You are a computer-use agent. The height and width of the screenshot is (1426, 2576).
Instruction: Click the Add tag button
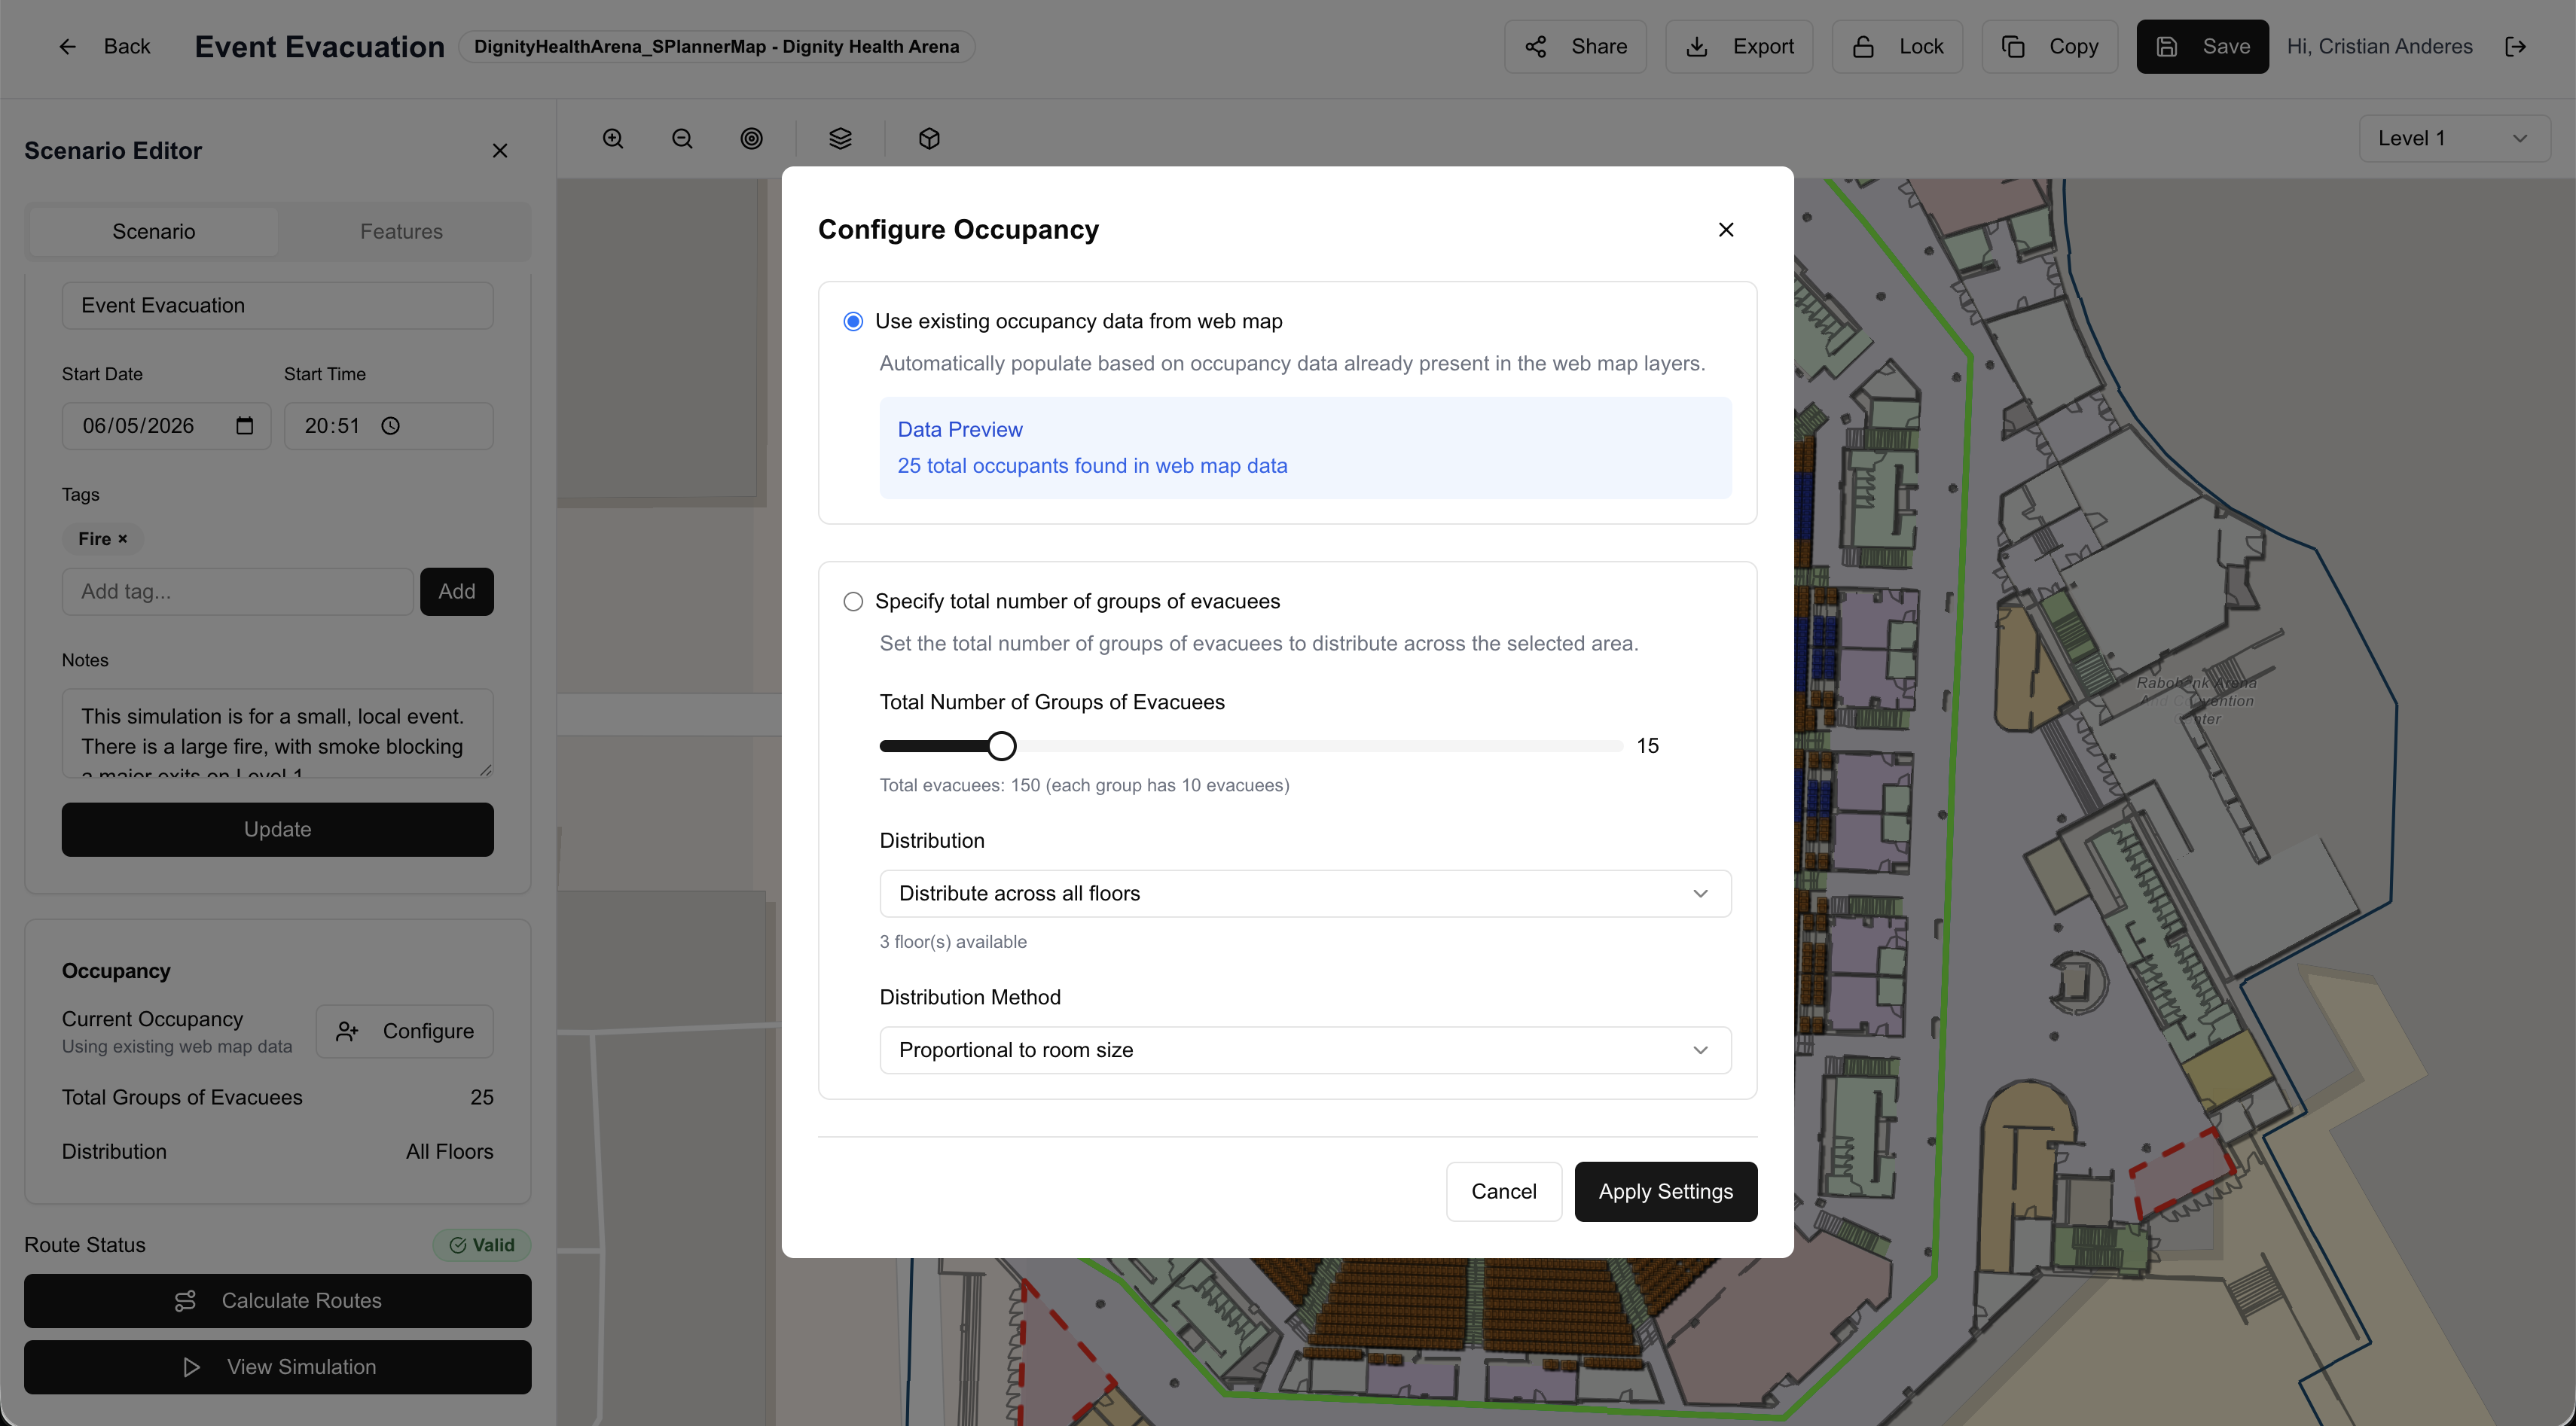click(456, 592)
